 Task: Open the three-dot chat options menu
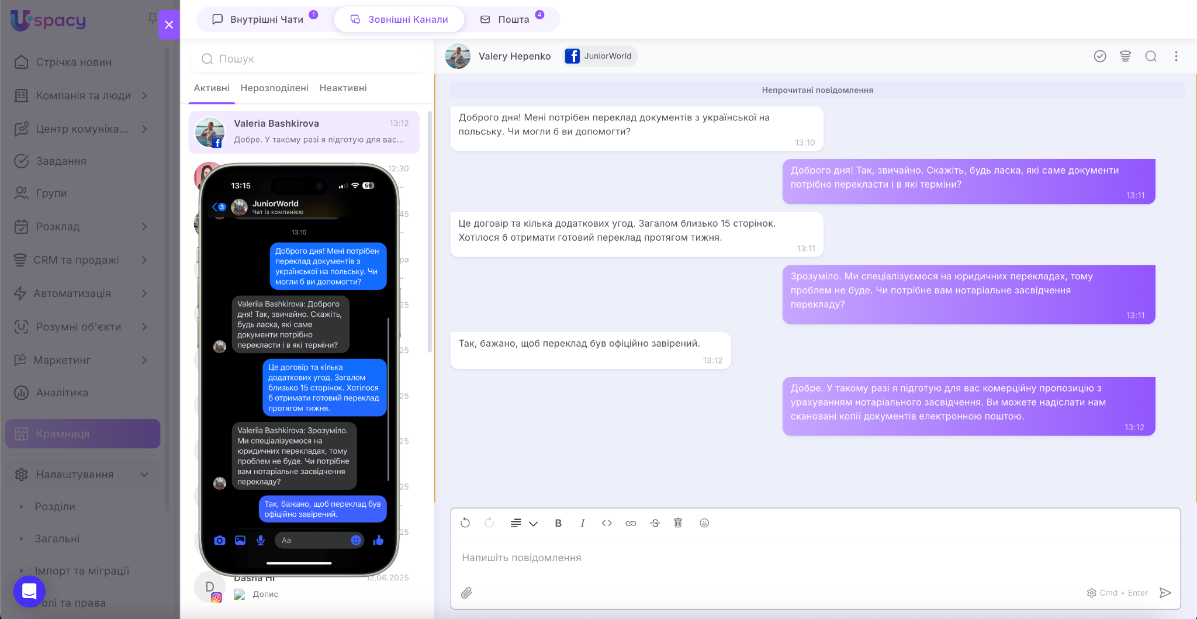(1176, 56)
